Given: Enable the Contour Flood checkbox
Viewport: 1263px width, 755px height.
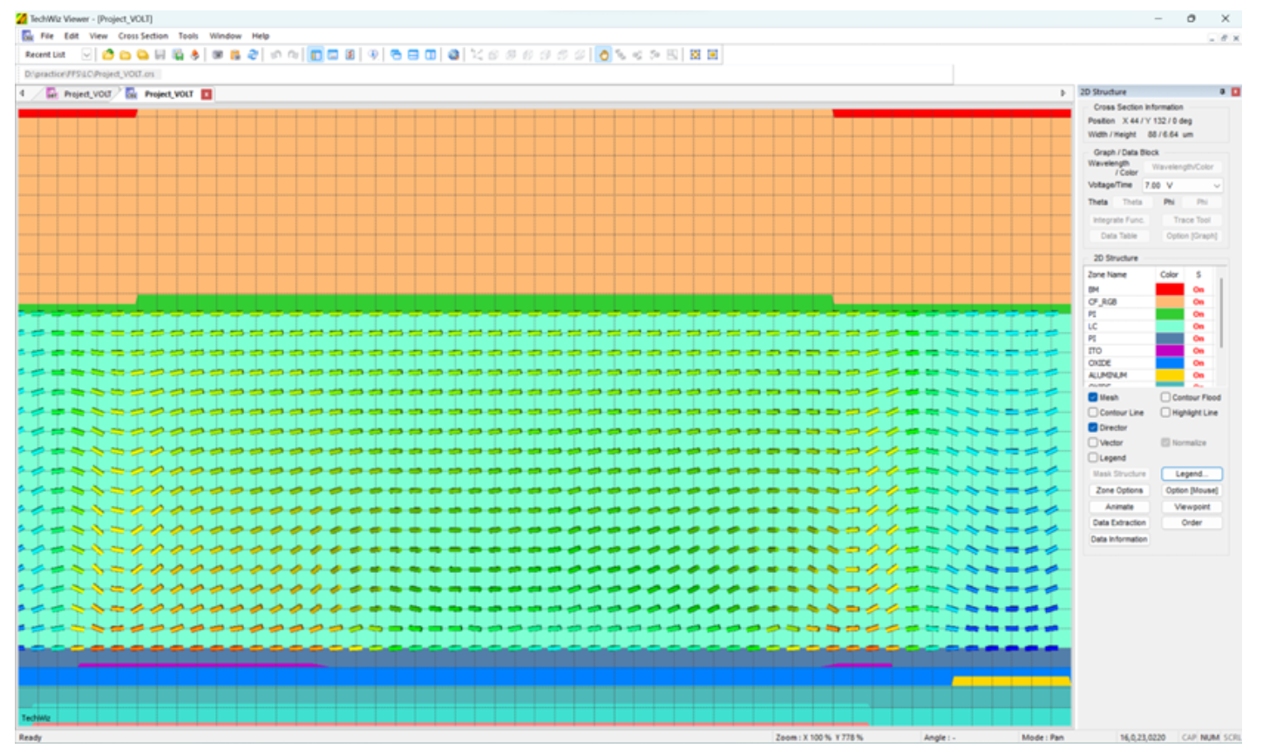Looking at the screenshot, I should coord(1165,397).
